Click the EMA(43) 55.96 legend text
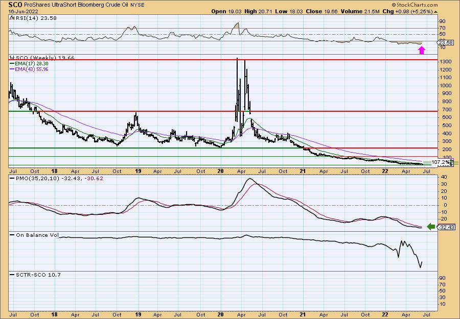This screenshot has width=460, height=319. [x=32, y=69]
